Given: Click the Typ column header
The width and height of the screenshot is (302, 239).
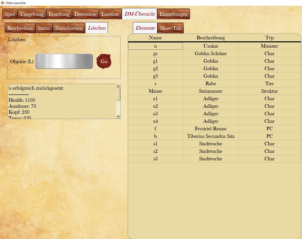Looking at the screenshot, I should click(269, 38).
